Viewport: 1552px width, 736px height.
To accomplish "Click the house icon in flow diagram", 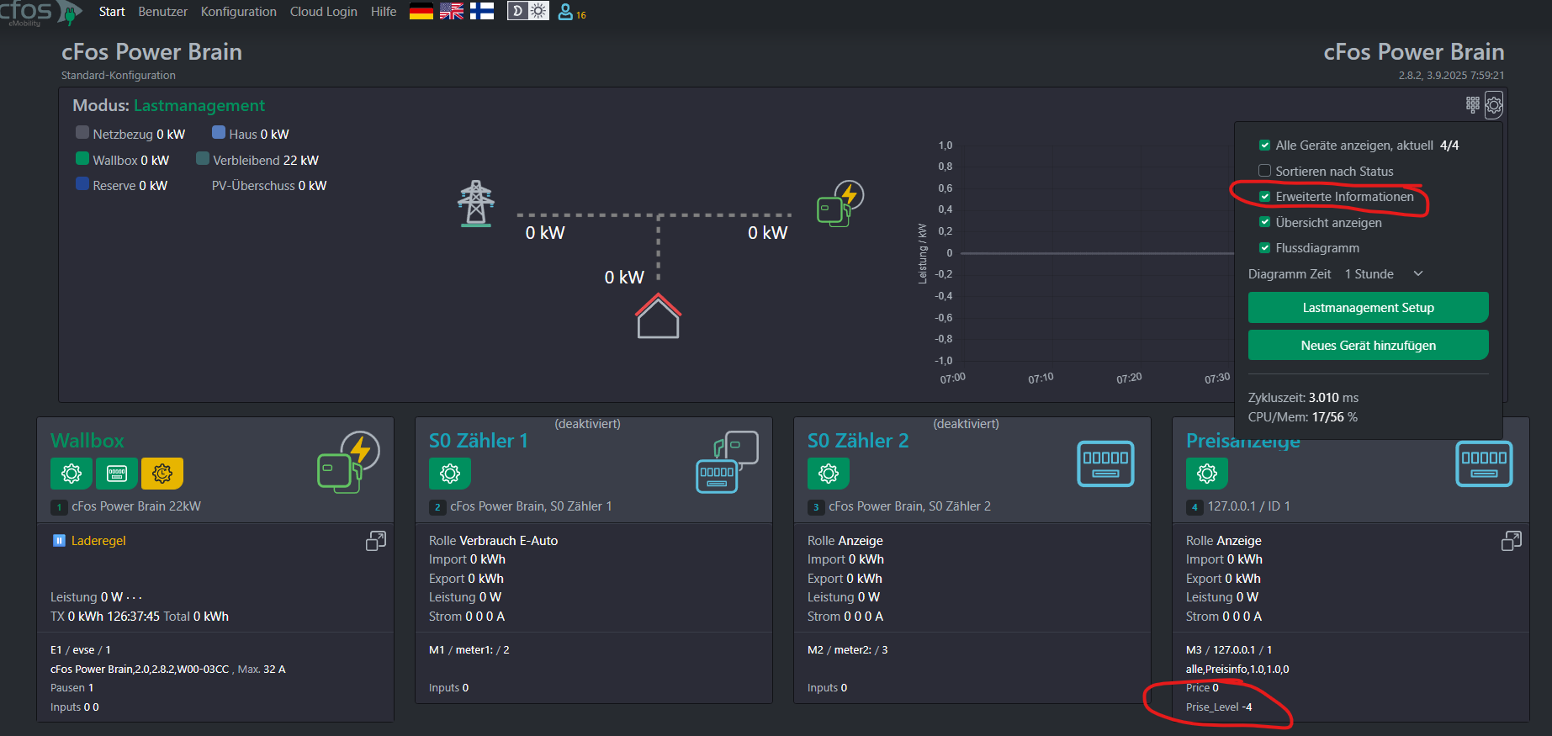I will 658,315.
